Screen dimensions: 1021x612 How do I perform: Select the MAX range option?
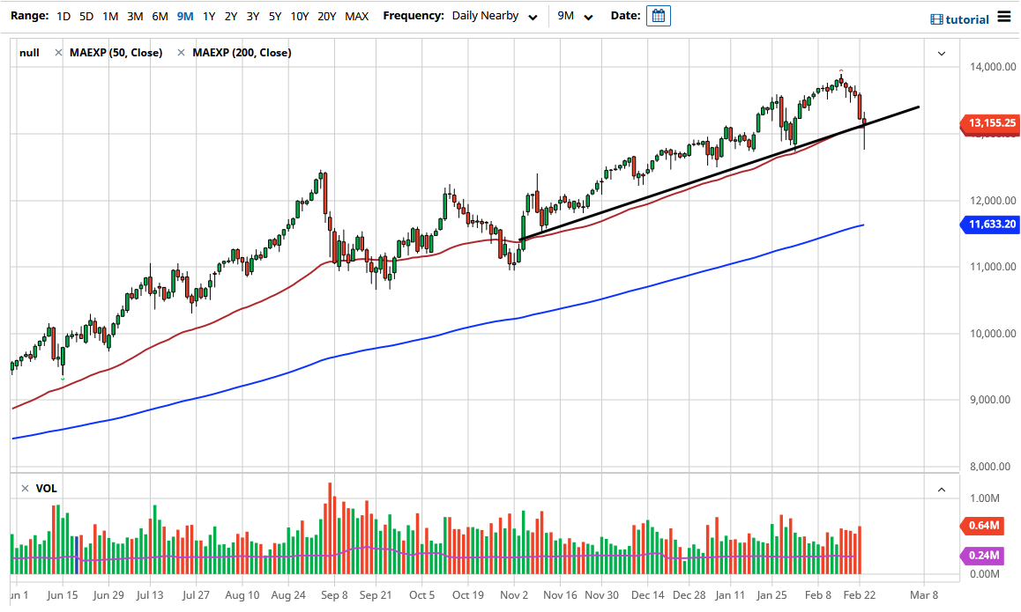(x=356, y=16)
